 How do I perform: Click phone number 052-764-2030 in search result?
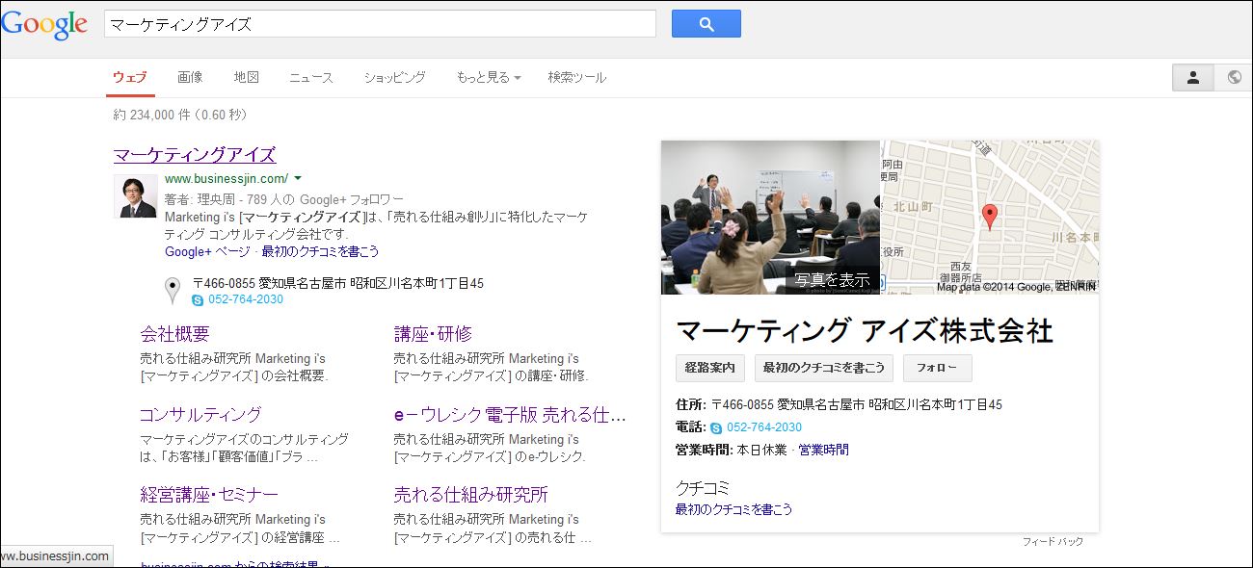coord(246,299)
